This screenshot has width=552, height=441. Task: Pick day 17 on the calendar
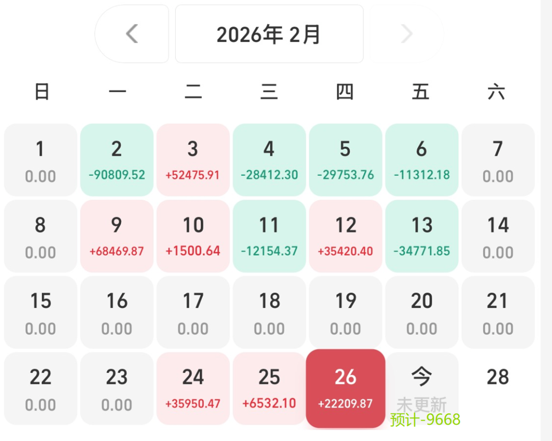[x=193, y=313]
